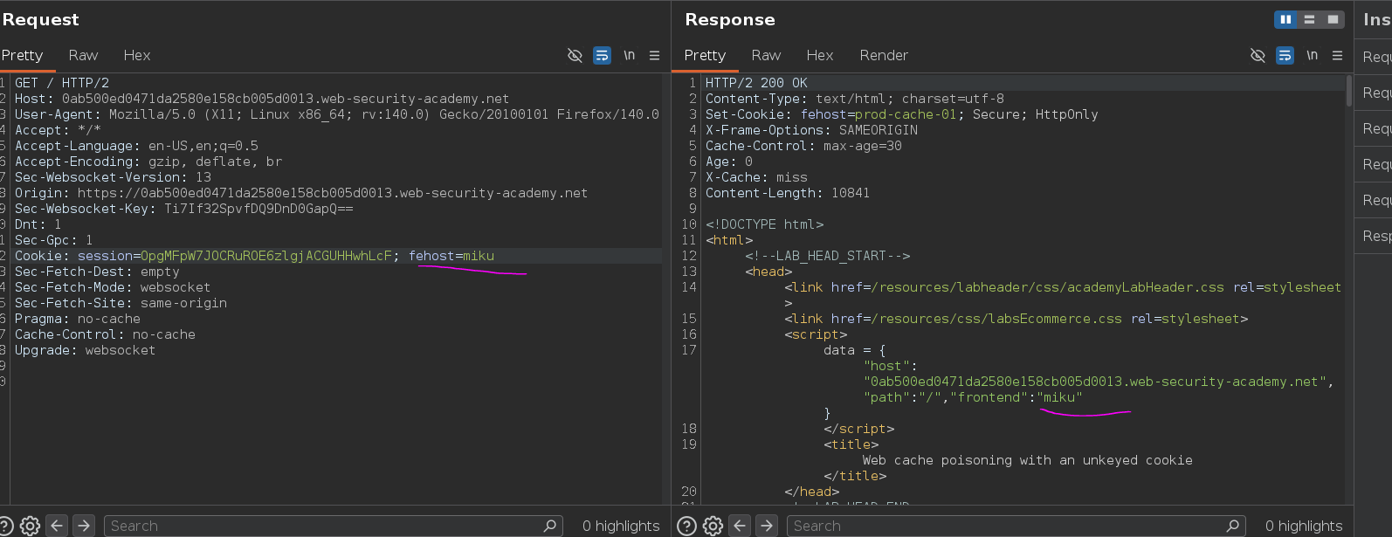The height and width of the screenshot is (537, 1392).
Task: Select side-by-side split layout icon
Action: pos(1285,19)
